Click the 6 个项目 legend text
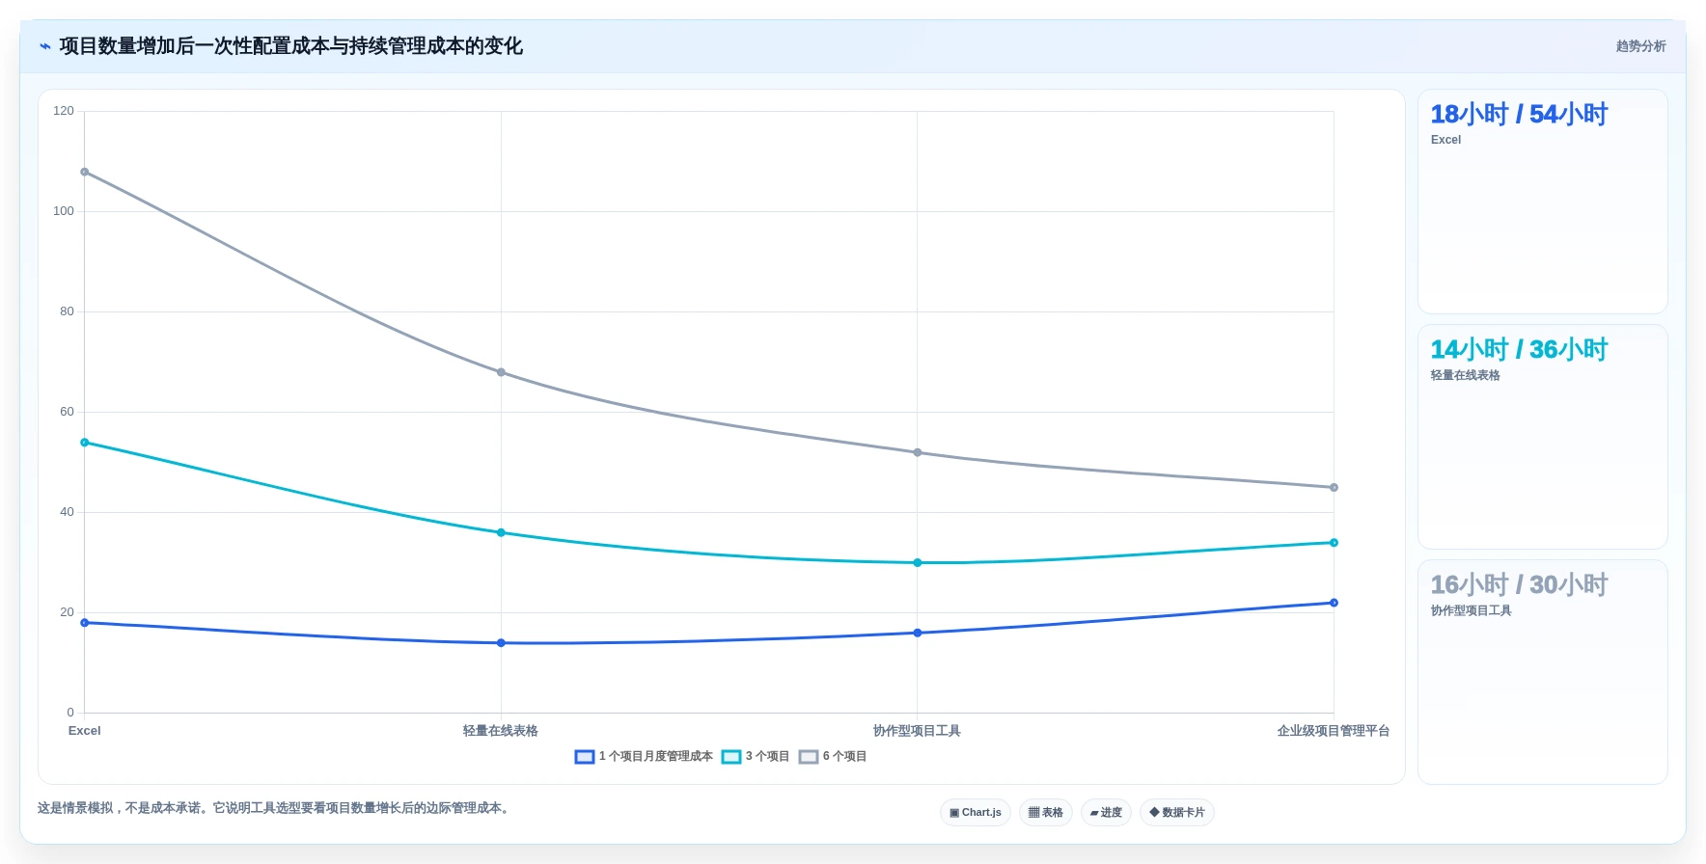1706x864 pixels. 844,757
